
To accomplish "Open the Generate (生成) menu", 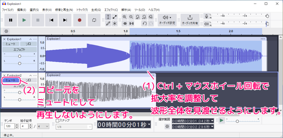I will click(96, 10).
